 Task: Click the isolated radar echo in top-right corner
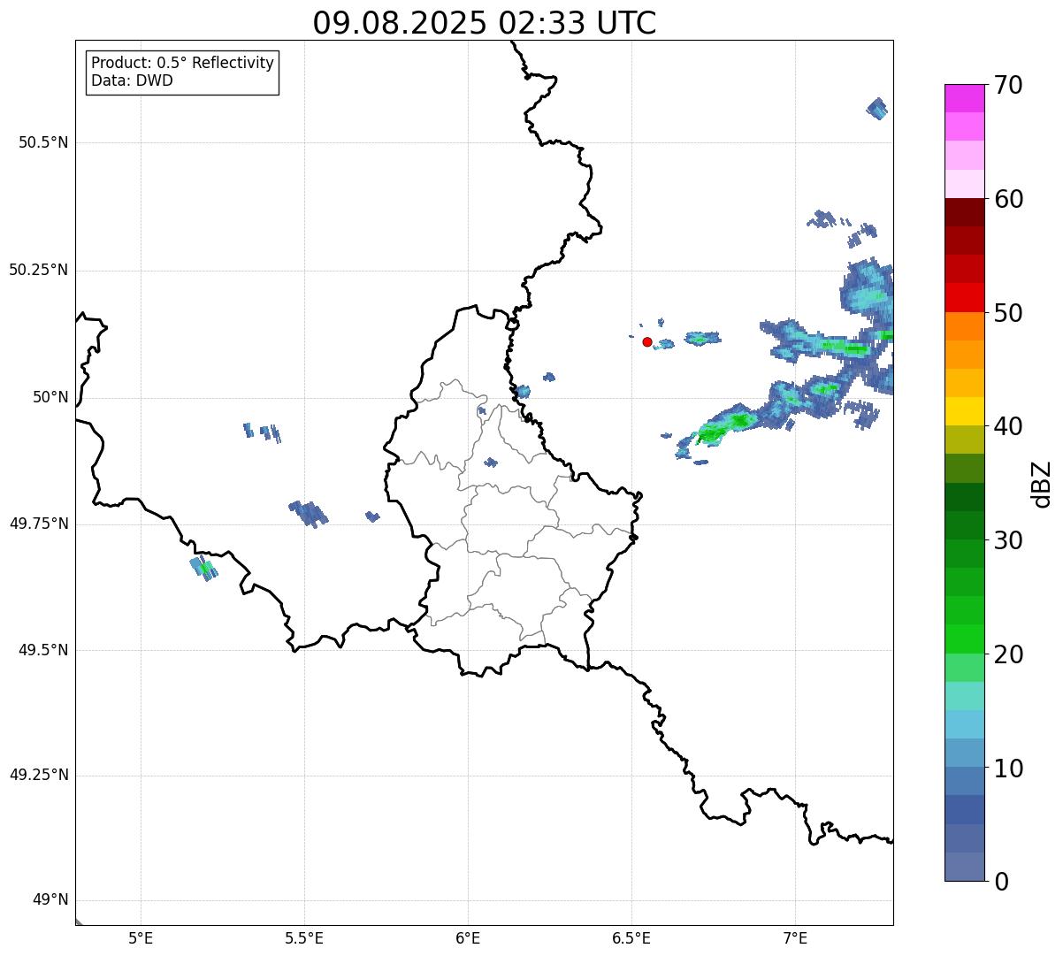point(877,109)
